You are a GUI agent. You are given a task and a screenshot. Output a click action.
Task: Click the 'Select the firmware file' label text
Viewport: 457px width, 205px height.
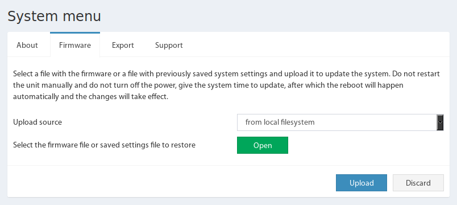tap(104, 145)
